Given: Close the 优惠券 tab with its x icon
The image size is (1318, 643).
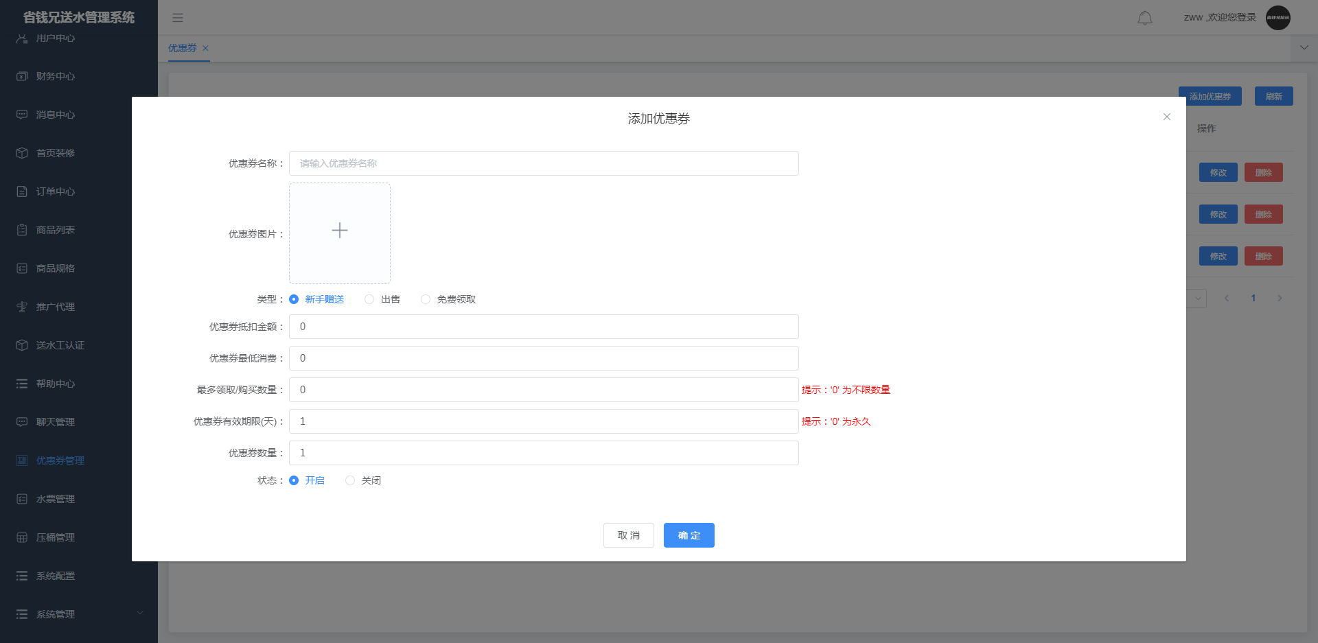Looking at the screenshot, I should (x=205, y=48).
